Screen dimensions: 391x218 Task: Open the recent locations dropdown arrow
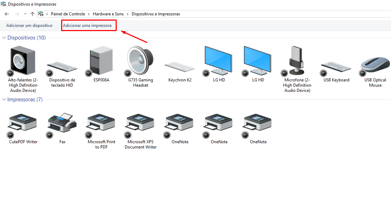[25, 14]
